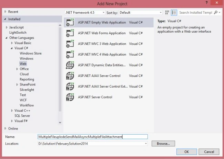224x159 pixels.
Task: Click the search options dropdown arrow
Action: (x=220, y=12)
